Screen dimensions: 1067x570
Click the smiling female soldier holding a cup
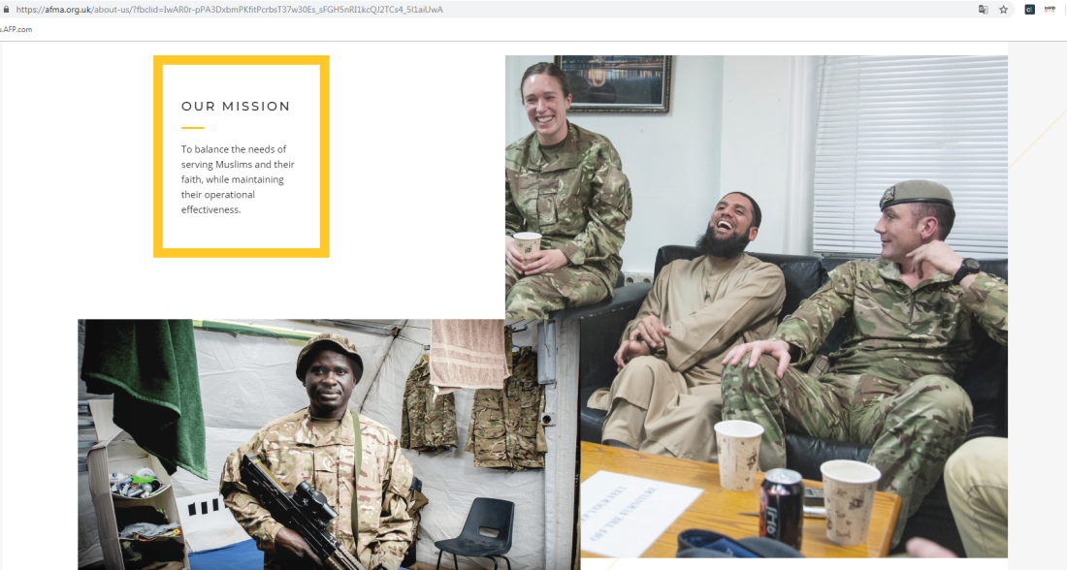565,190
